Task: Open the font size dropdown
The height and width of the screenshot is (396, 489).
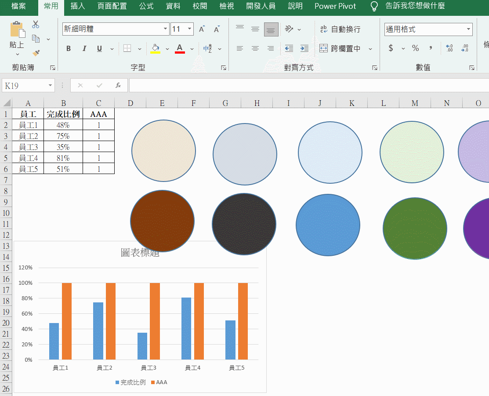Action: (x=189, y=29)
